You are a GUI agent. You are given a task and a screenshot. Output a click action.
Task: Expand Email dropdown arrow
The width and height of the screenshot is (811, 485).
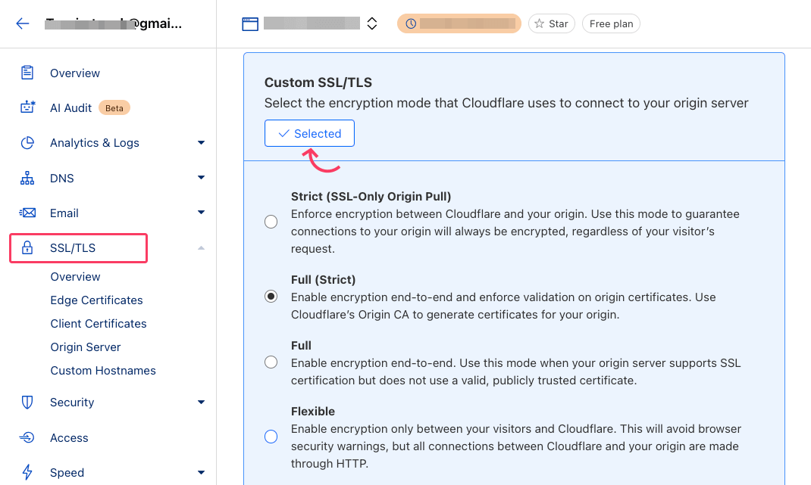click(x=201, y=213)
